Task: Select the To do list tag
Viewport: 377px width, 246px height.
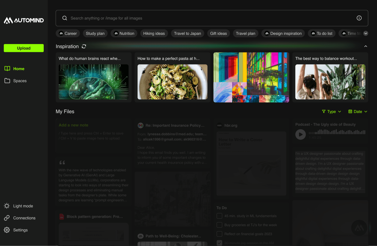Action: [x=322, y=33]
